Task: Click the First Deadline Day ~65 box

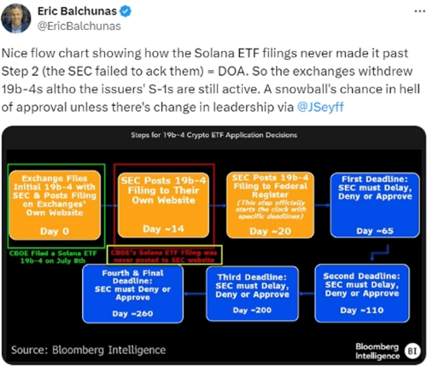Action: [375, 205]
